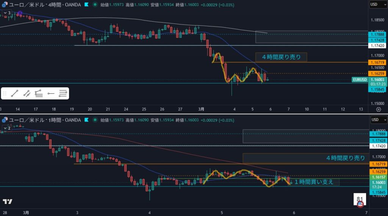Select the 1時間買い支え text label
388x216 pixels.
tap(314, 182)
